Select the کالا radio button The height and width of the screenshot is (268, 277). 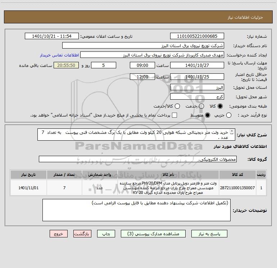(x=220, y=106)
